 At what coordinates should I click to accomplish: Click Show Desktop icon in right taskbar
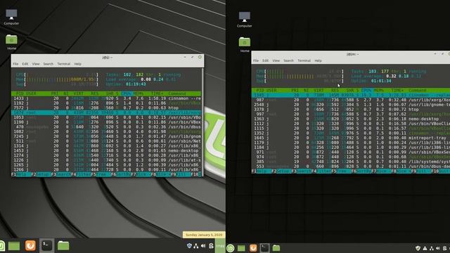(x=241, y=248)
